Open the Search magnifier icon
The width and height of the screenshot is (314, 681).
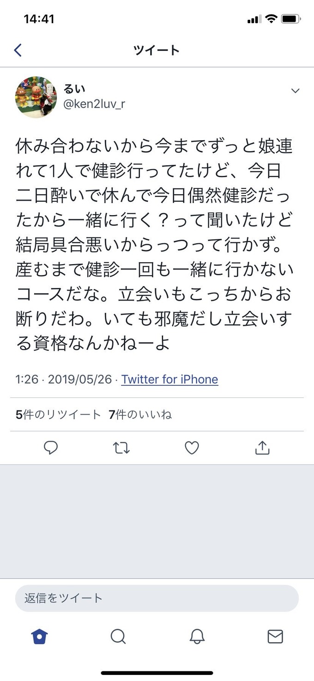[118, 636]
